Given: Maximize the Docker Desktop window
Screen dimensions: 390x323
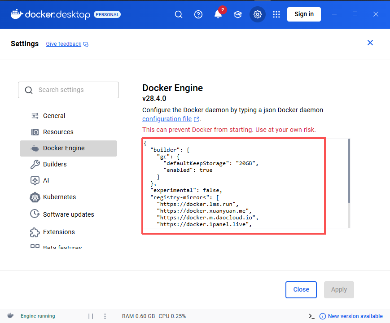Looking at the screenshot, I should [355, 14].
